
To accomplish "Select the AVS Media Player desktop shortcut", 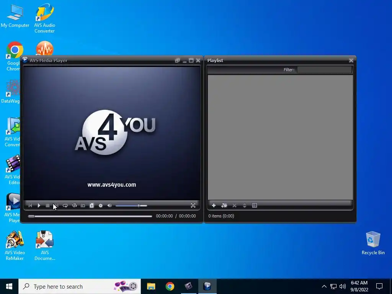I will (x=13, y=208).
